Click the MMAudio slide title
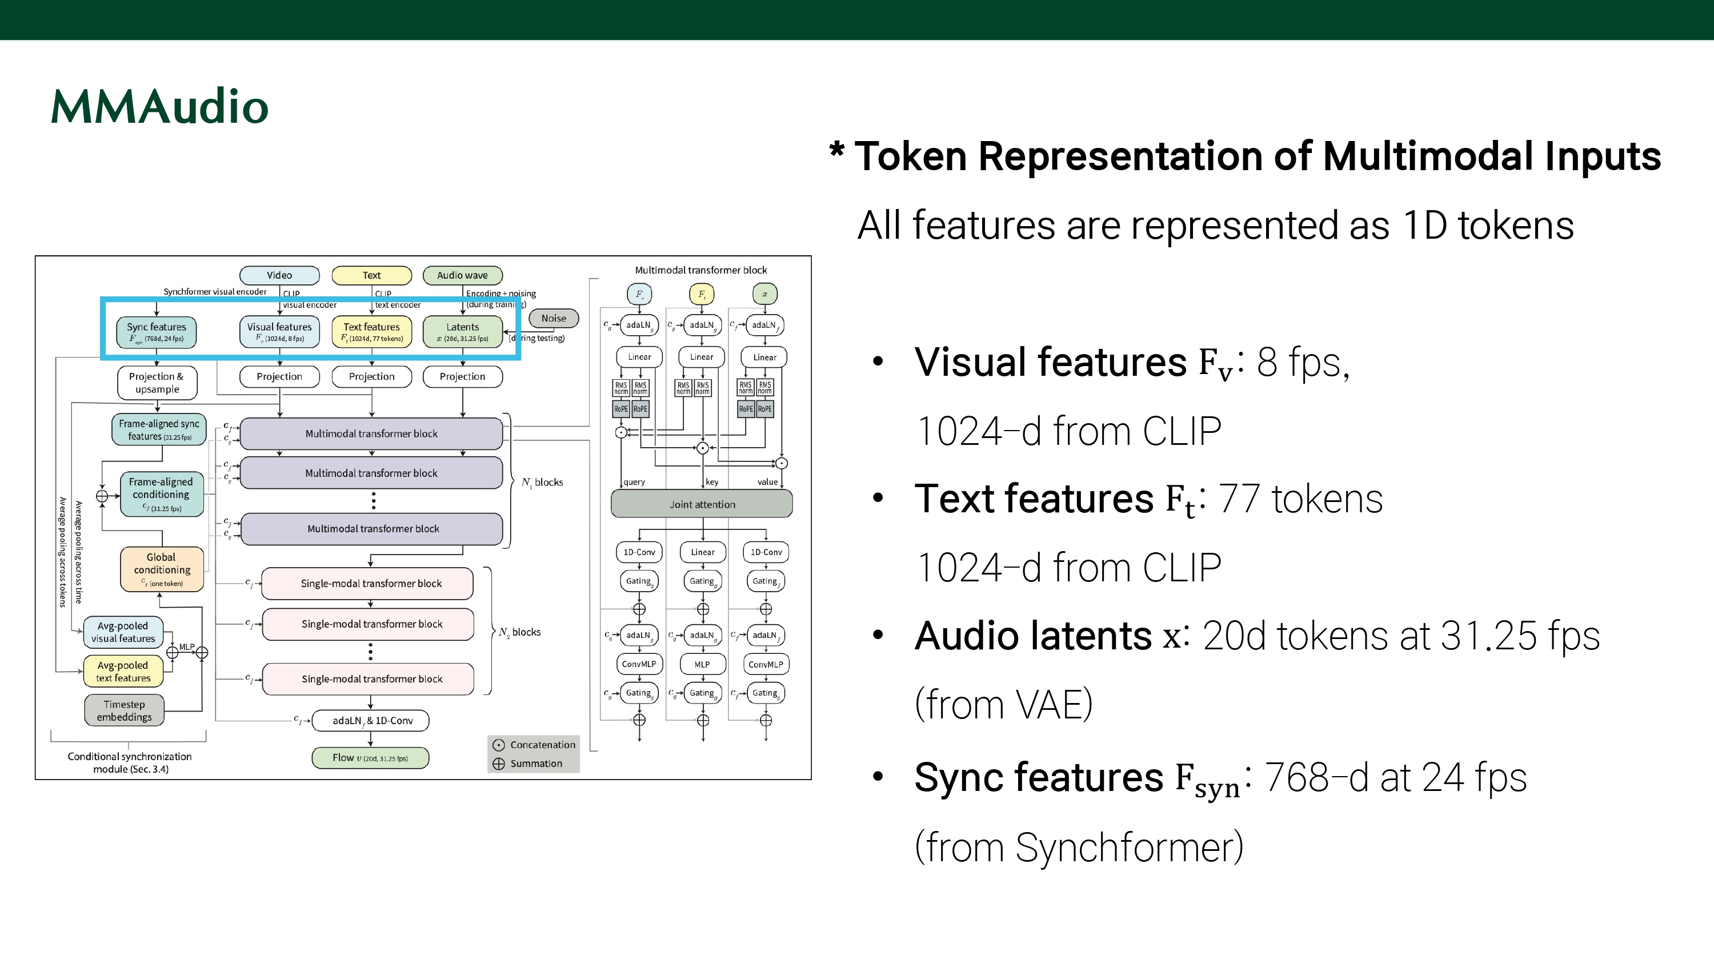 click(x=160, y=106)
